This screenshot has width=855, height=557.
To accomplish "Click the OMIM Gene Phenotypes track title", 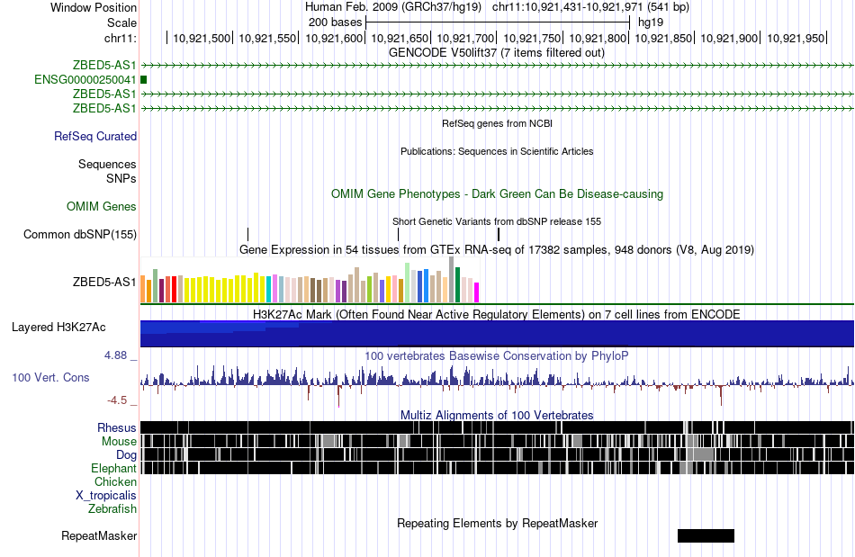I will [x=498, y=194].
